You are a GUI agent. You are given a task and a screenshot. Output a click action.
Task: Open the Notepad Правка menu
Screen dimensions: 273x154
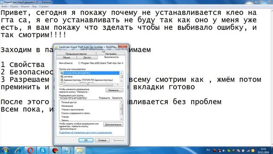click(x=14, y=6)
